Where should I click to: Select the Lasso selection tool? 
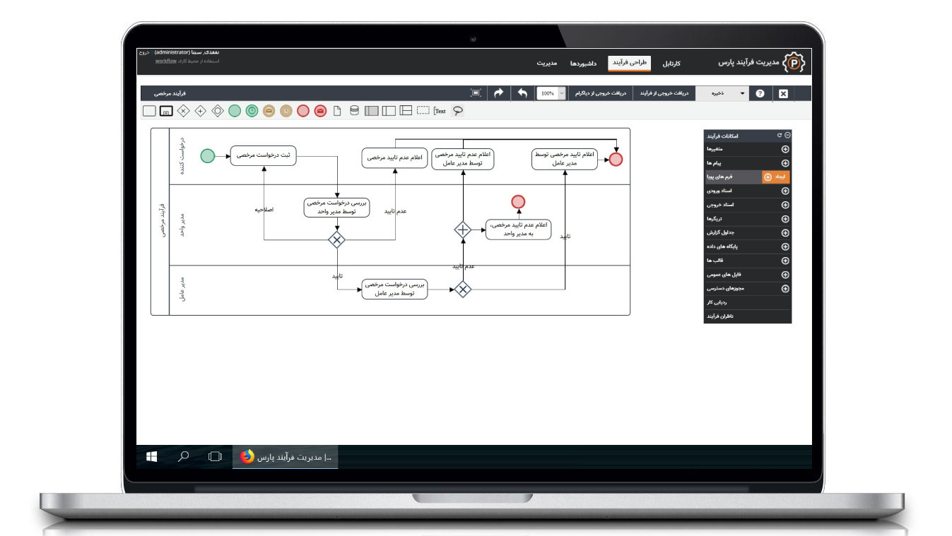(x=458, y=111)
